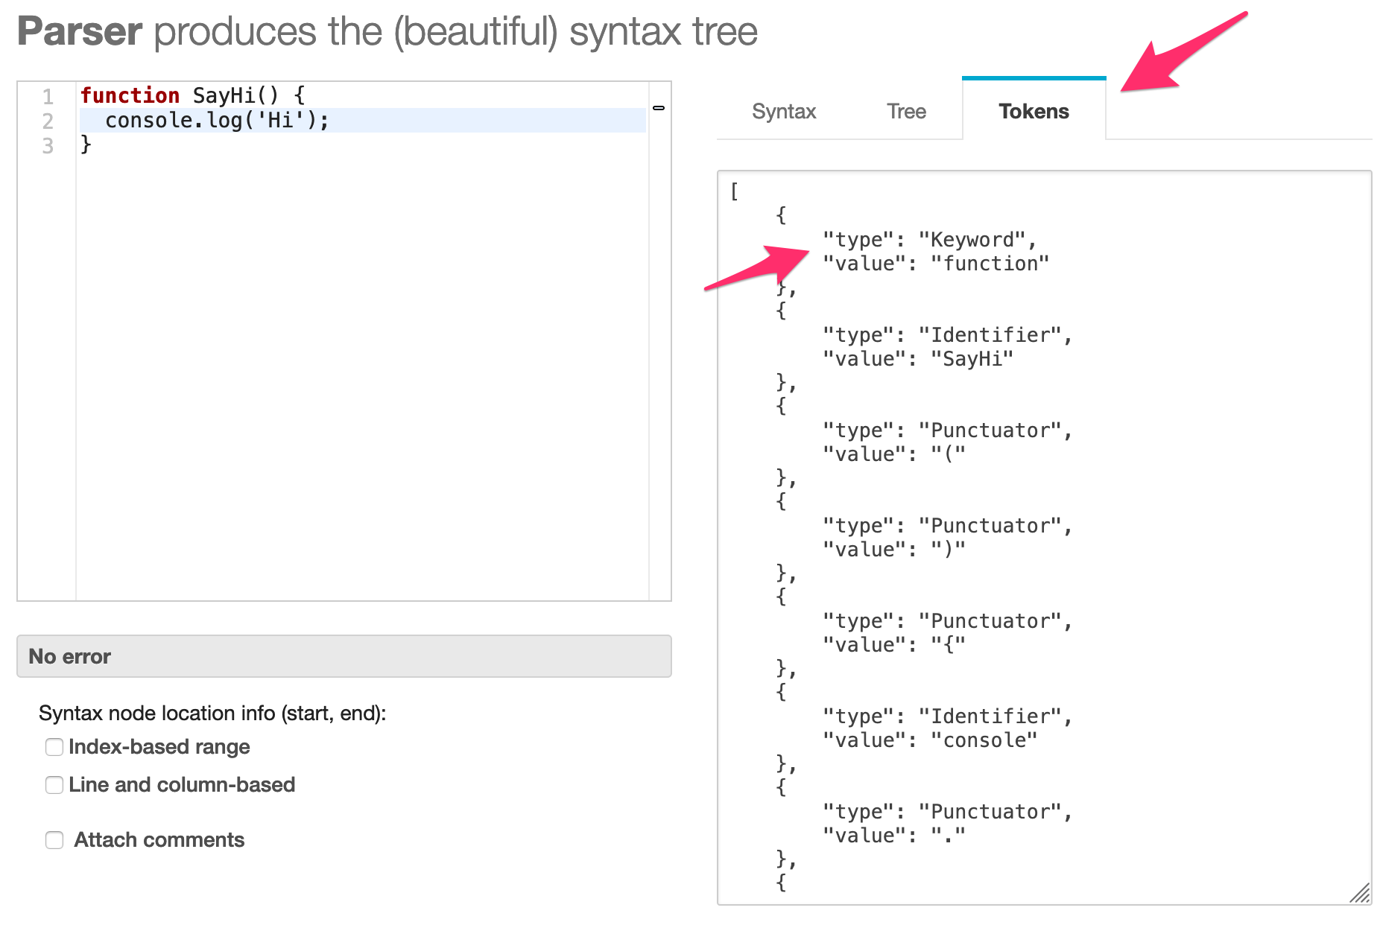Click the small marker icon beside editor
Viewport: 1380px width, 928px height.
click(x=659, y=108)
